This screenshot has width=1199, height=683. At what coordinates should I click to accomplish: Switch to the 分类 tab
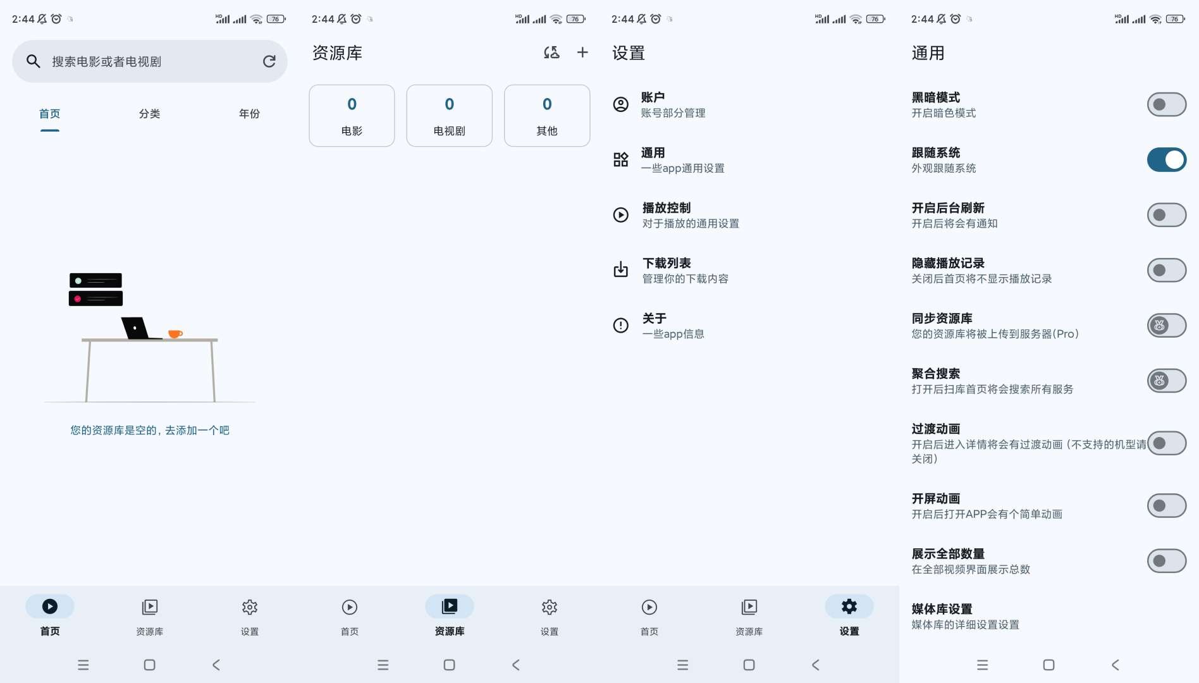(149, 114)
